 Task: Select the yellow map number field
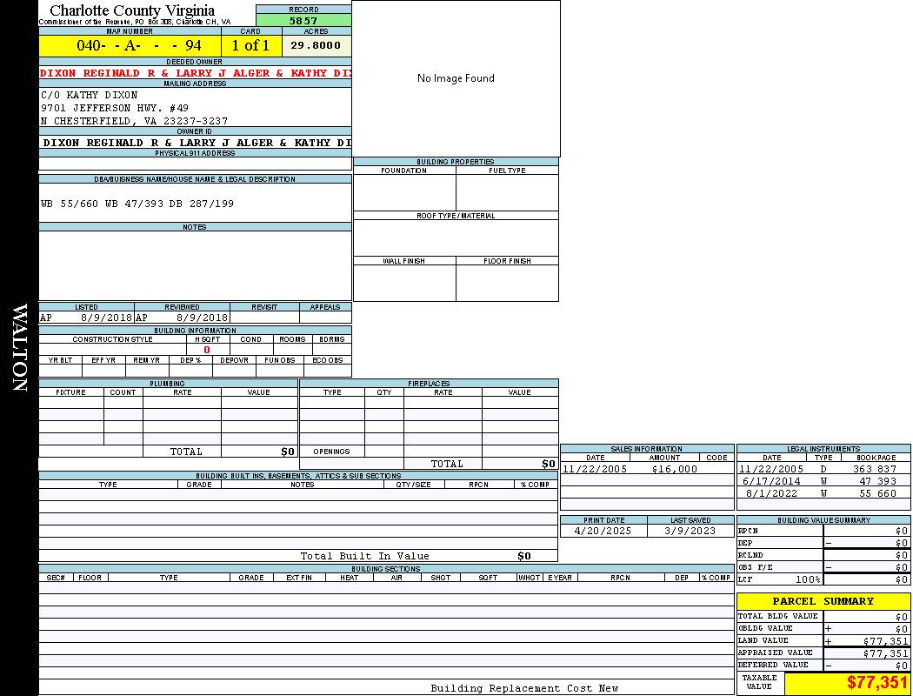point(130,45)
